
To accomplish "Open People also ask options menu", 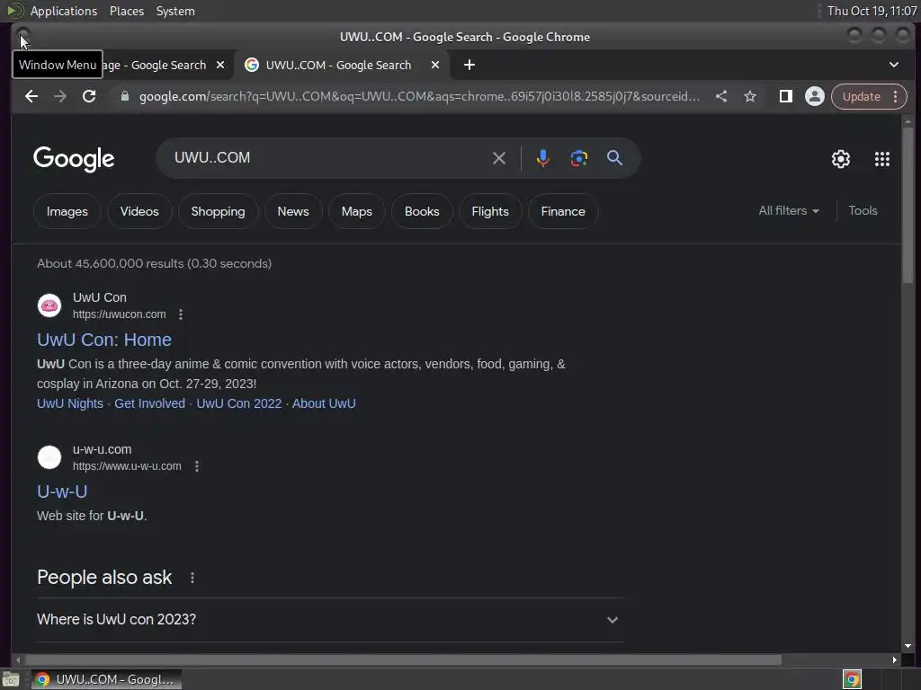I will pos(192,578).
